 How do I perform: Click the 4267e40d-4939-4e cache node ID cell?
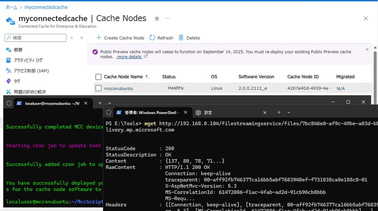pyautogui.click(x=309, y=88)
